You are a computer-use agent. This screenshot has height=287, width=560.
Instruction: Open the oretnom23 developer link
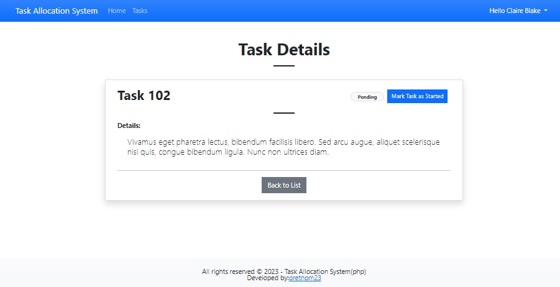click(x=305, y=278)
